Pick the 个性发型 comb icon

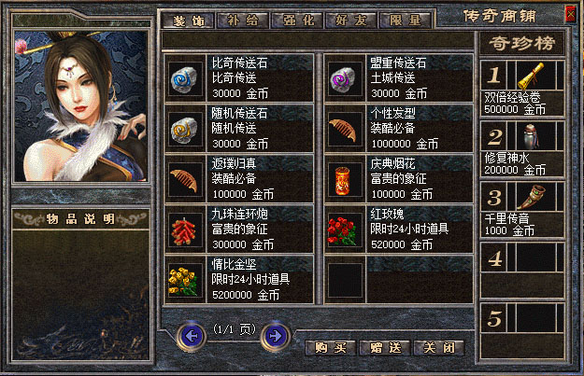pos(345,129)
